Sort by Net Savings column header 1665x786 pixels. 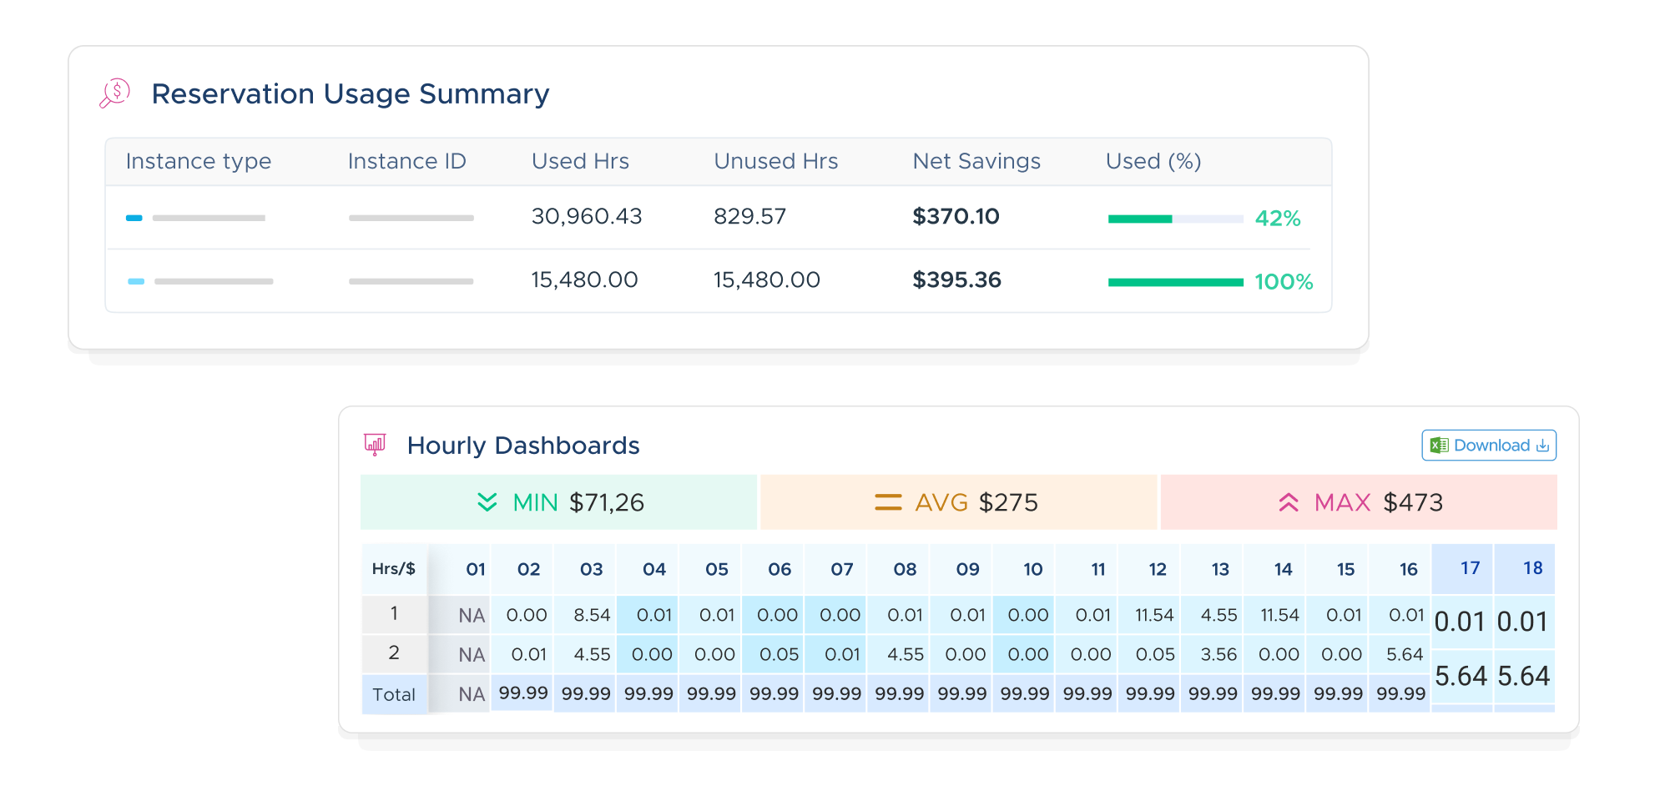coord(976,161)
